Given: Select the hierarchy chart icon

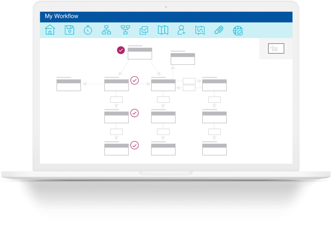Looking at the screenshot, I should (x=107, y=30).
